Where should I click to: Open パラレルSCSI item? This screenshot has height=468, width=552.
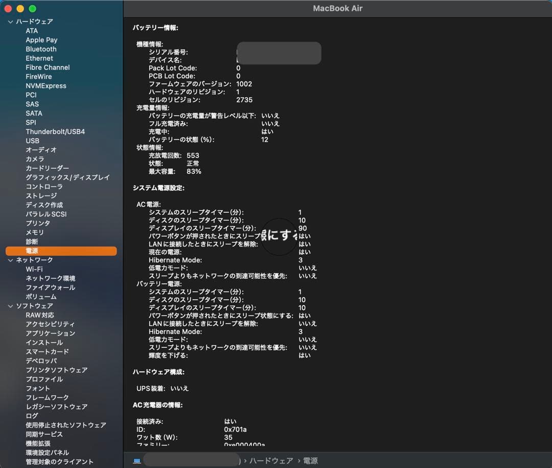coord(46,214)
